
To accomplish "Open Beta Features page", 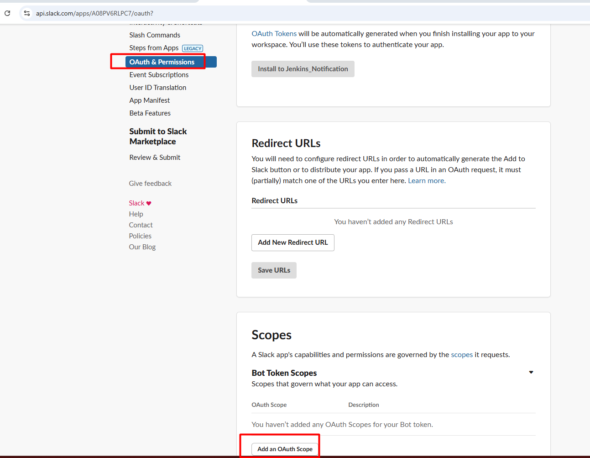I will tap(150, 113).
